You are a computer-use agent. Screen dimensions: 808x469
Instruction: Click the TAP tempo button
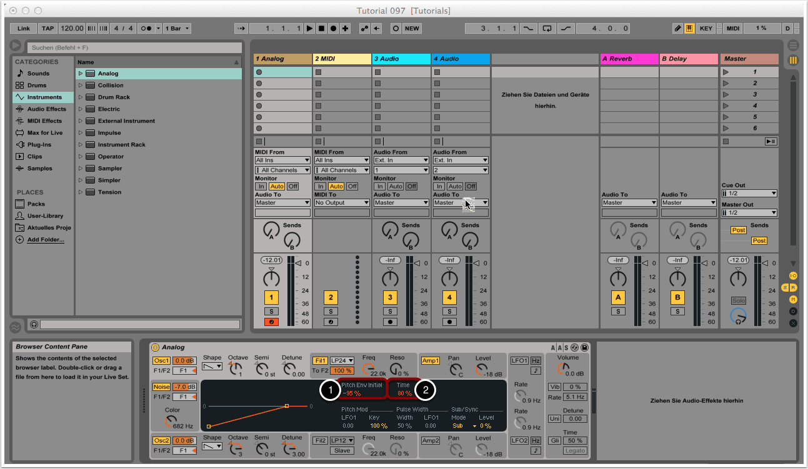click(47, 28)
